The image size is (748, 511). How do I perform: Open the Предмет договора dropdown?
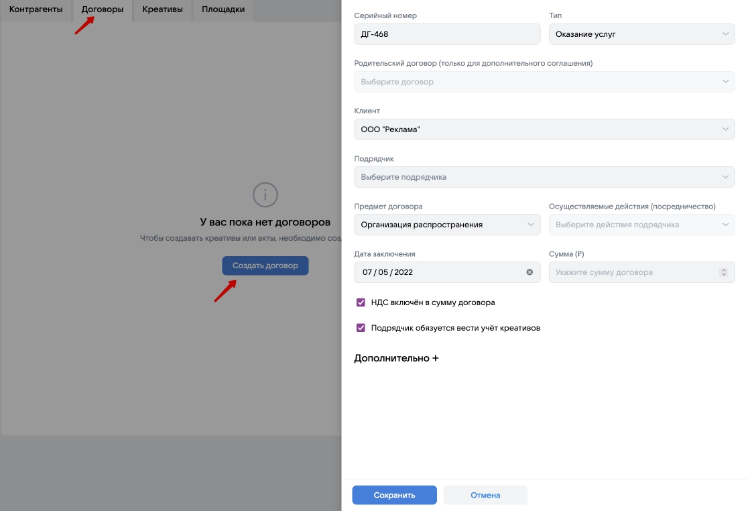[447, 225]
